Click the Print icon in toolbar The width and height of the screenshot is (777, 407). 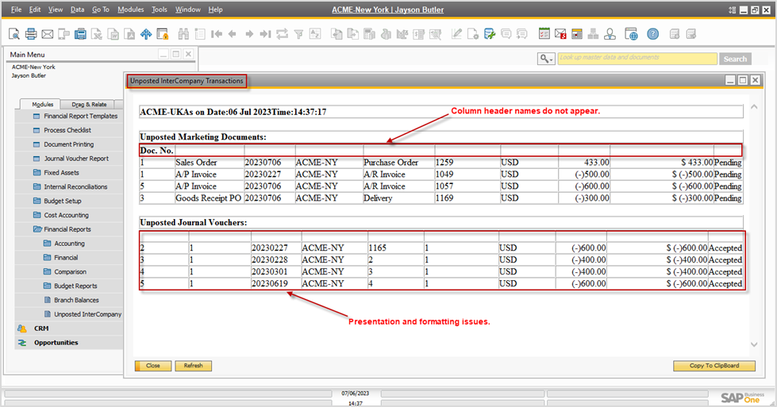pyautogui.click(x=31, y=34)
